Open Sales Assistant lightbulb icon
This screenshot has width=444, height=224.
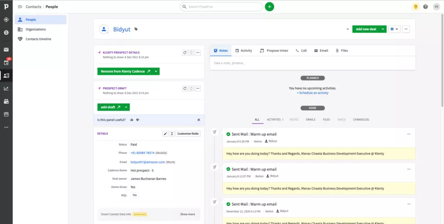415,6
